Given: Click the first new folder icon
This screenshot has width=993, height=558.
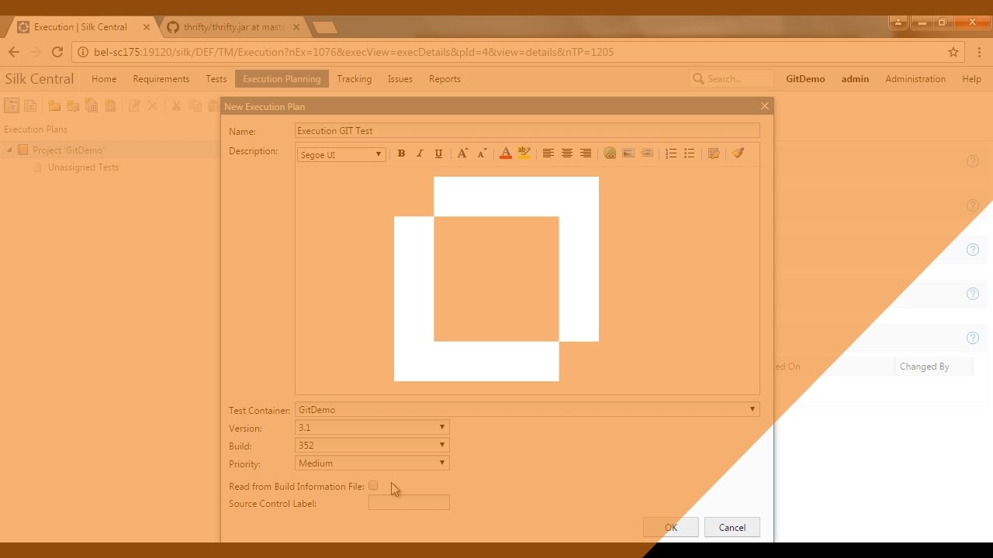Looking at the screenshot, I should tap(54, 105).
